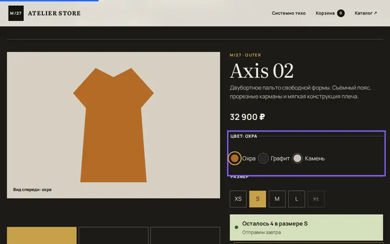Pick size S
Screen dimensions: 390x244
(x=257, y=199)
